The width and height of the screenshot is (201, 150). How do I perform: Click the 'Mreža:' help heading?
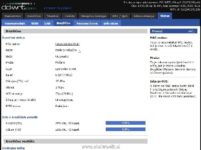(x=155, y=58)
